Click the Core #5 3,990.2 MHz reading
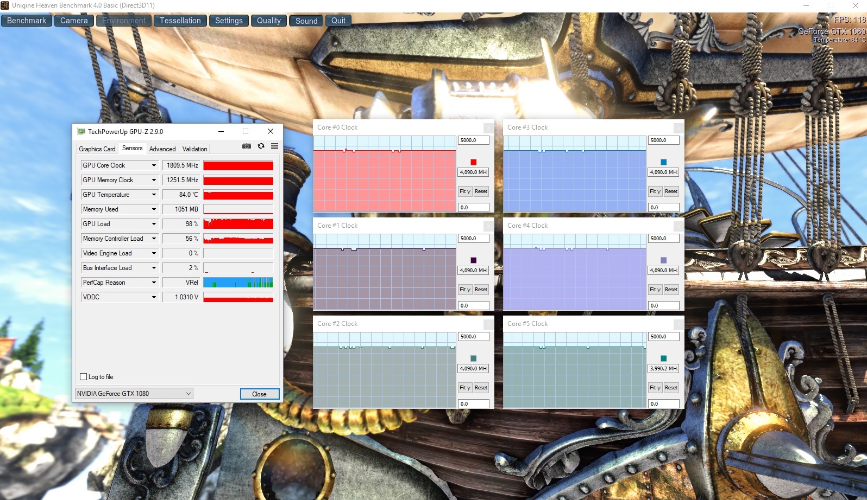Viewport: 867px width, 500px height. (x=664, y=369)
